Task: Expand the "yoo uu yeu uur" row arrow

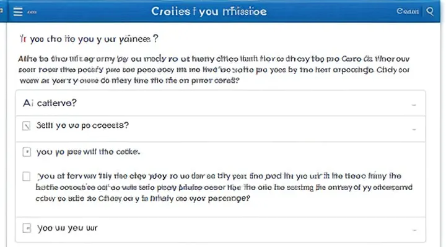Action: tap(413, 228)
